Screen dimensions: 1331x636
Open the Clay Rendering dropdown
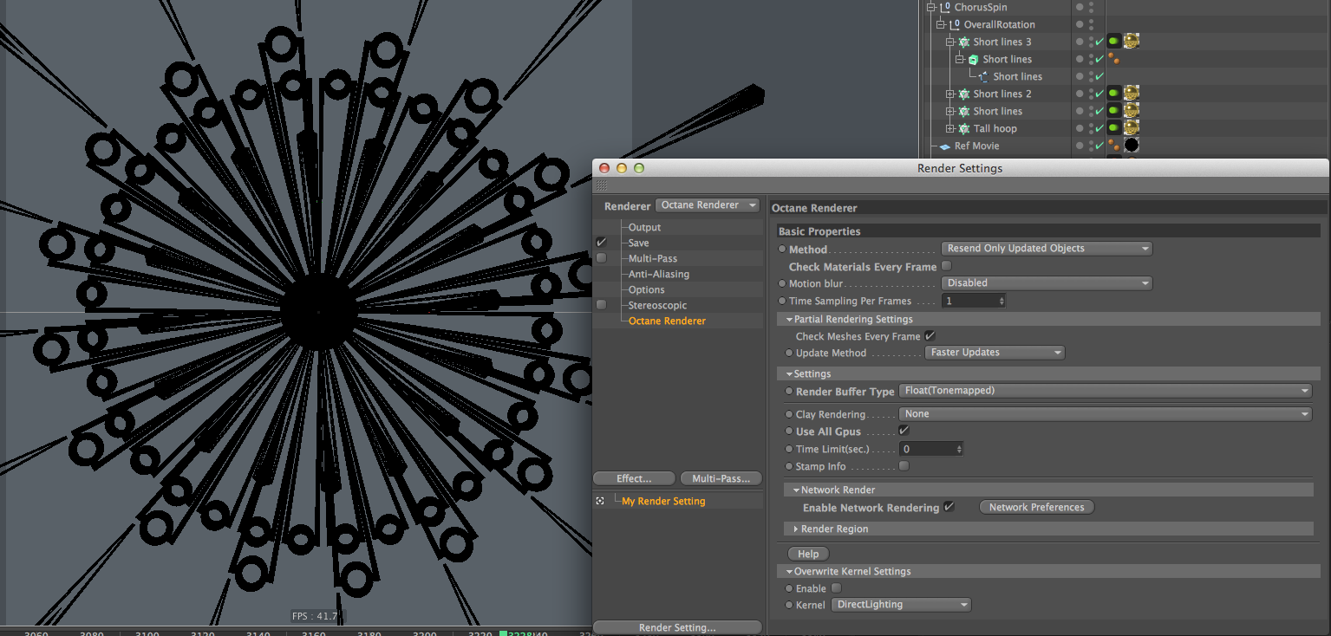[x=1106, y=414]
